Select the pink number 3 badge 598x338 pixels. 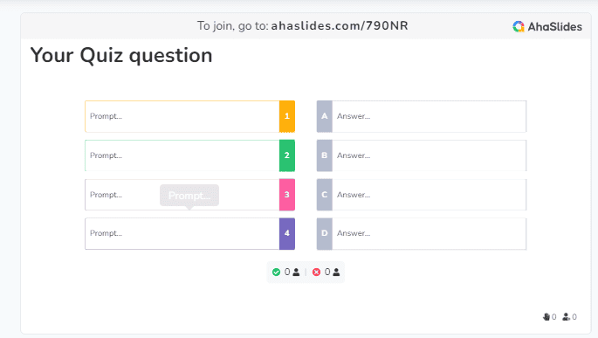tap(287, 195)
